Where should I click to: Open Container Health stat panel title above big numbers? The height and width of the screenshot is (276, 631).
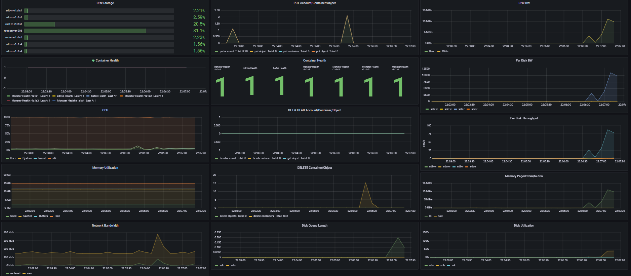[x=315, y=61]
